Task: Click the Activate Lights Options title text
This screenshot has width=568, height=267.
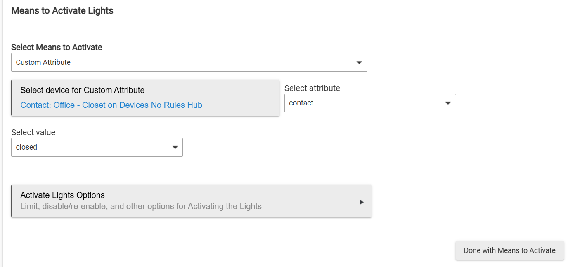Action: pyautogui.click(x=62, y=195)
